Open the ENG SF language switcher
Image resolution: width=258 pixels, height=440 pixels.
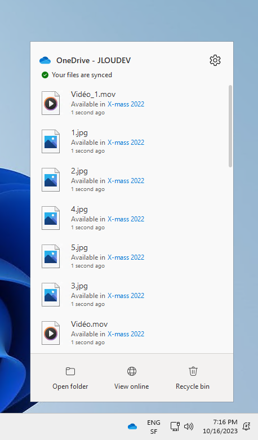click(154, 427)
